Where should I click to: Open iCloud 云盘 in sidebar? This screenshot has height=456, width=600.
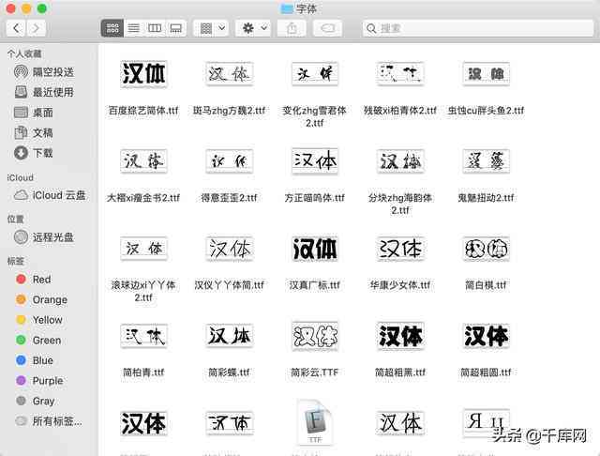(x=50, y=195)
